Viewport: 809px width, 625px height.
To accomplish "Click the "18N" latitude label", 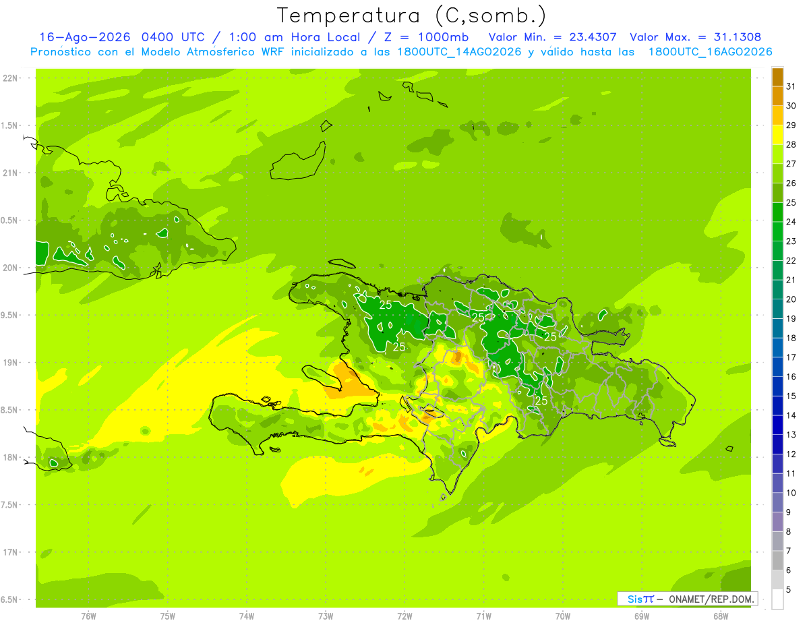I will click(10, 457).
